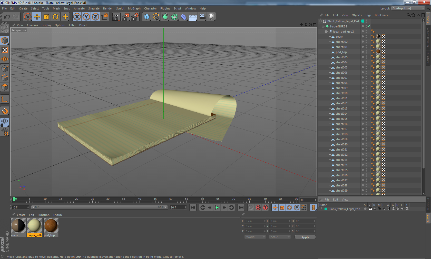Add a floor environment object

coord(193,17)
